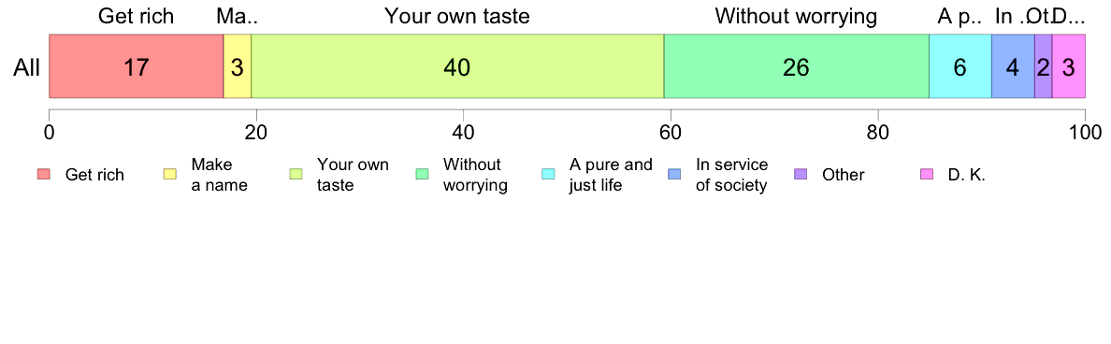Click the cyan A pure and just life swatch
Image resolution: width=1111 pixels, height=344 pixels.
pyautogui.click(x=549, y=175)
